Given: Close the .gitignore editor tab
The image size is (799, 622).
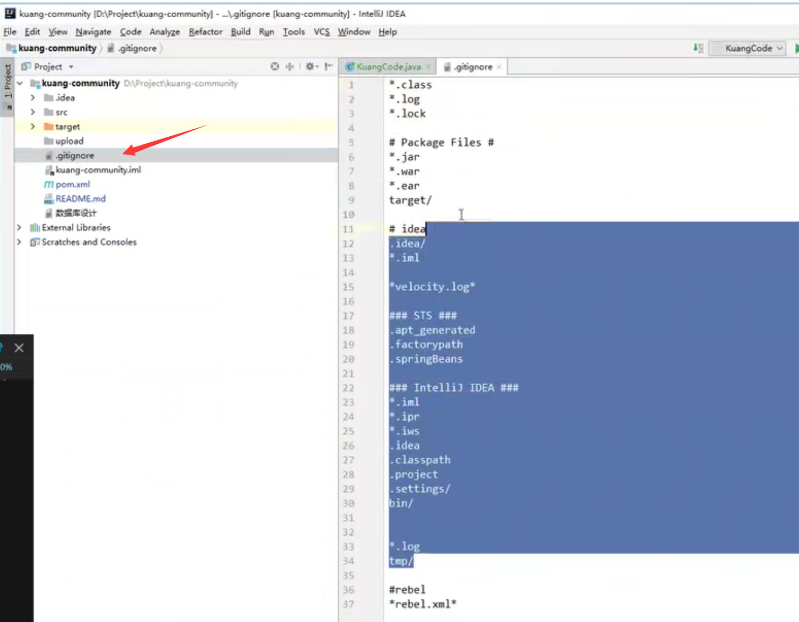Looking at the screenshot, I should (499, 67).
